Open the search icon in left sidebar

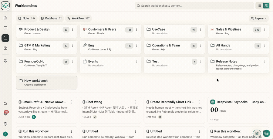[5, 103]
